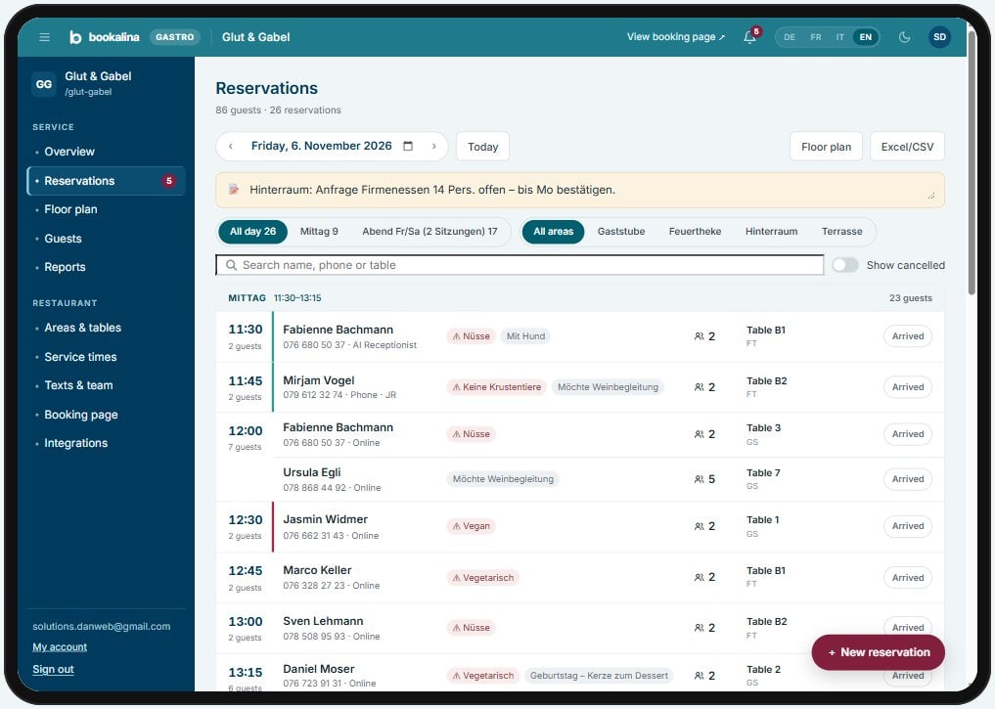Filter by Feuertheke area
Viewport: 995px width, 709px height.
[x=695, y=232]
